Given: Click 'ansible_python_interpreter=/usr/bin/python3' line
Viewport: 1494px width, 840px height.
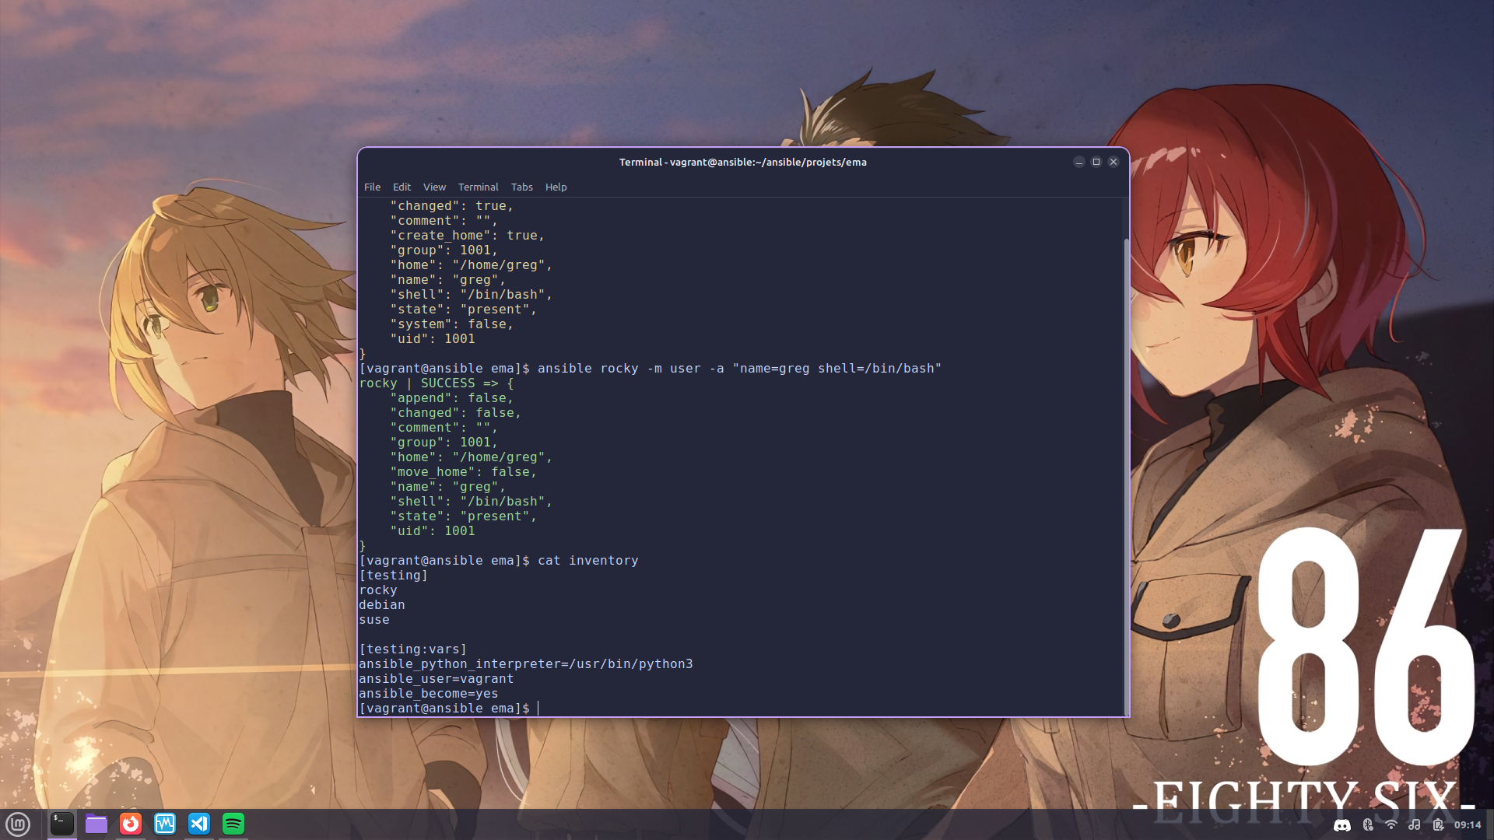Looking at the screenshot, I should (x=525, y=663).
